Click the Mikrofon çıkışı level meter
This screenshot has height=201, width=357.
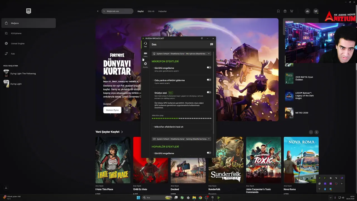coord(182,118)
